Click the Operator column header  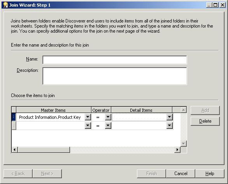click(101, 110)
